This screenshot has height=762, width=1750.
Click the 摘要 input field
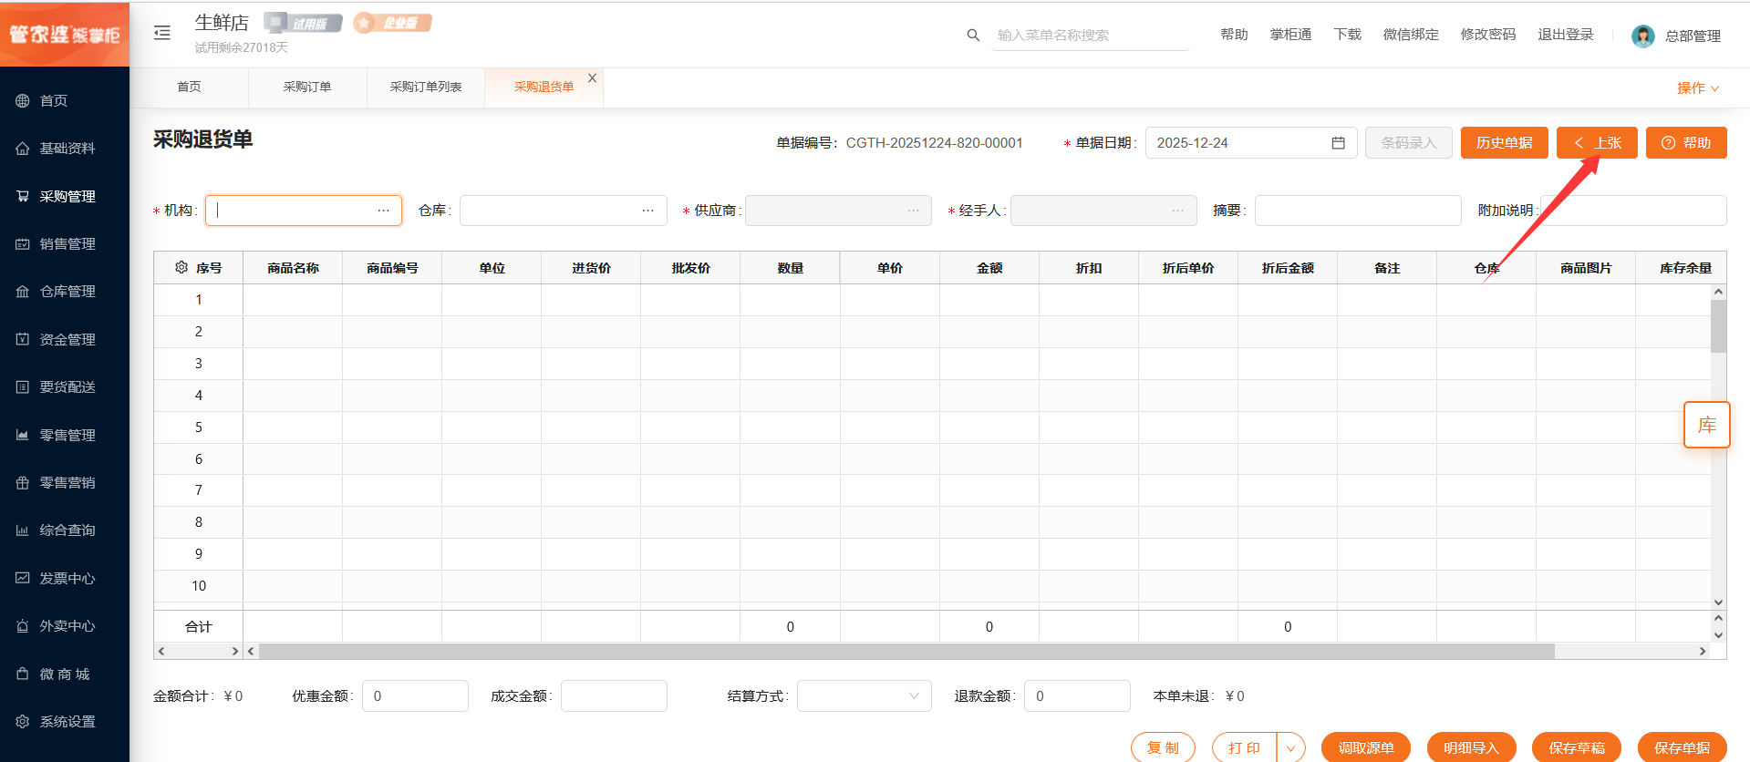[x=1357, y=211]
